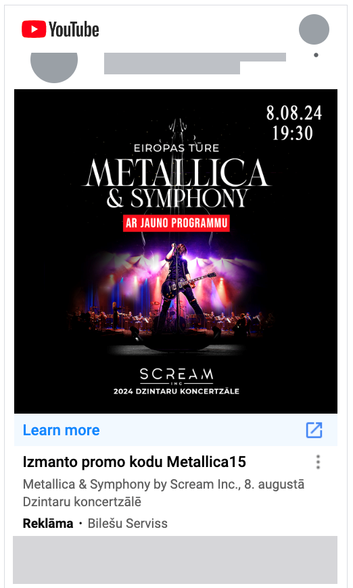
Task: Click the YouTube red play icon
Action: point(34,29)
